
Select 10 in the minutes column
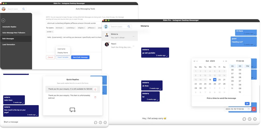(240, 92)
